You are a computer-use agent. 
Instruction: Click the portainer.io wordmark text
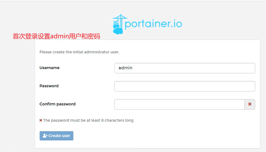pos(153,24)
